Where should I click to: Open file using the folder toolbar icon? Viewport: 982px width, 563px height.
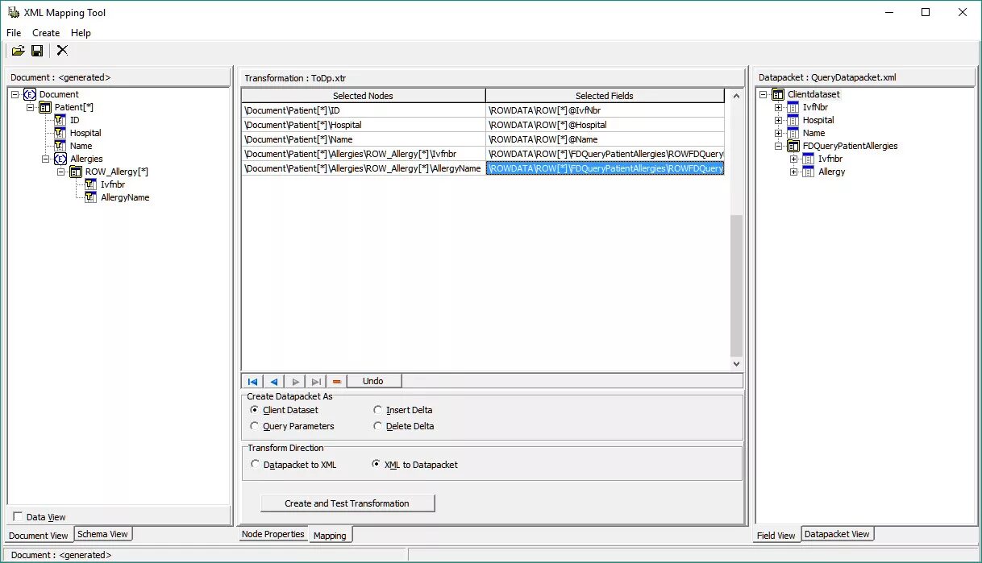pyautogui.click(x=18, y=51)
